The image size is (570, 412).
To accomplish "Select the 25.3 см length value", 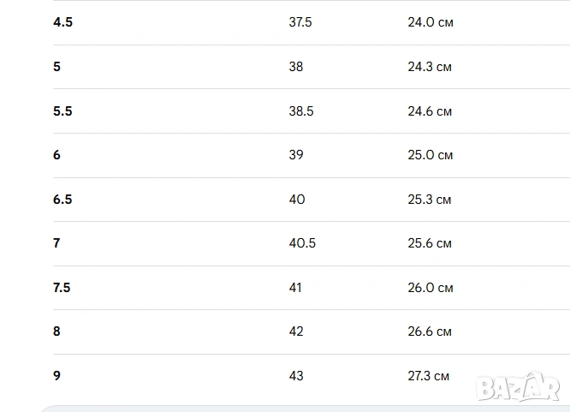I will tap(430, 200).
